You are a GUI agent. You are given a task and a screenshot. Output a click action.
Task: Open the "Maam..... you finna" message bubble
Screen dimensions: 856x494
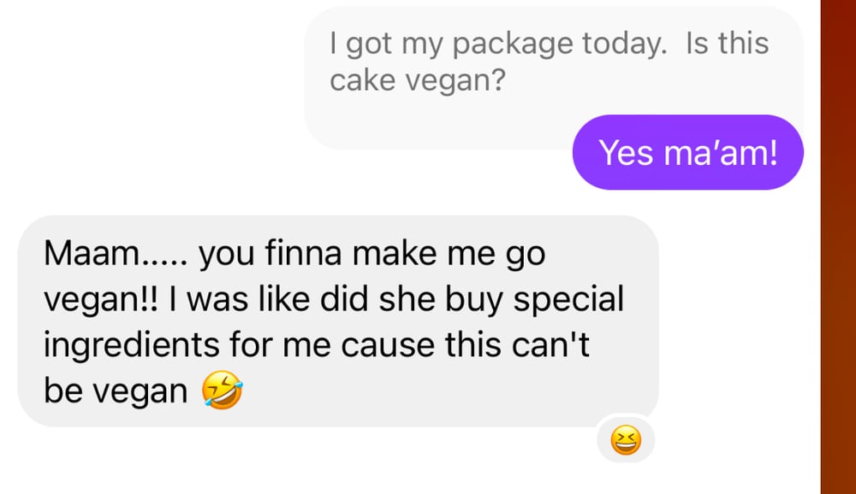[338, 321]
